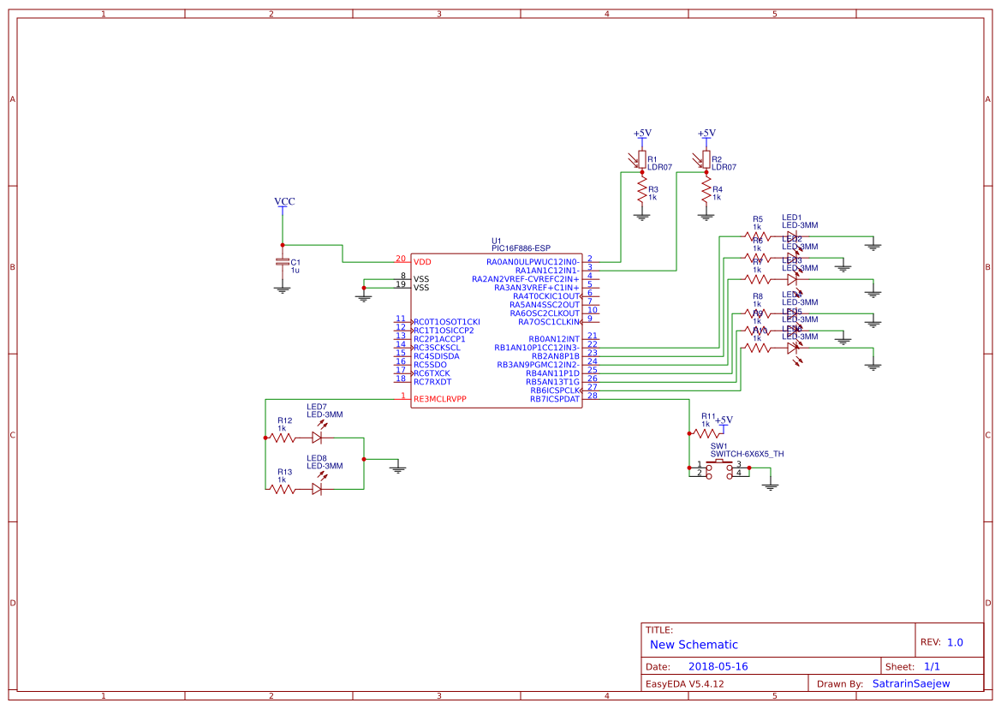This screenshot has height=709, width=1001.
Task: Select the RE3MCLRVPP pin label
Action: point(439,399)
